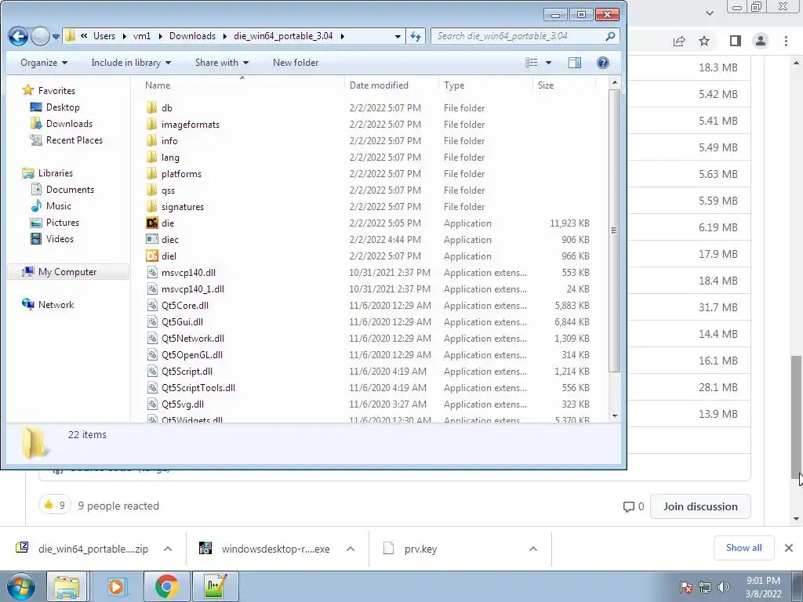Switch to Chrome from taskbar
Viewport: 803px width, 602px height.
[x=166, y=586]
